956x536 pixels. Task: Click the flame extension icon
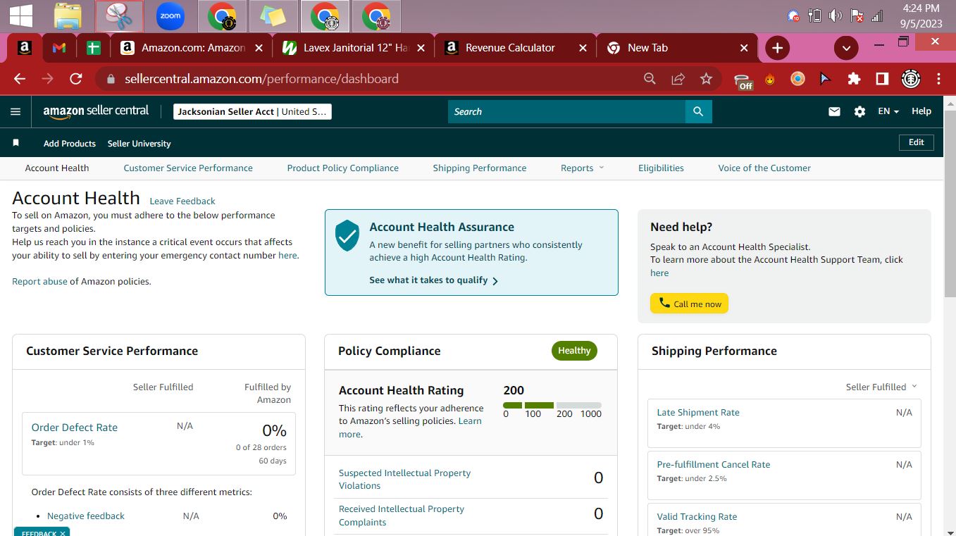tap(770, 79)
